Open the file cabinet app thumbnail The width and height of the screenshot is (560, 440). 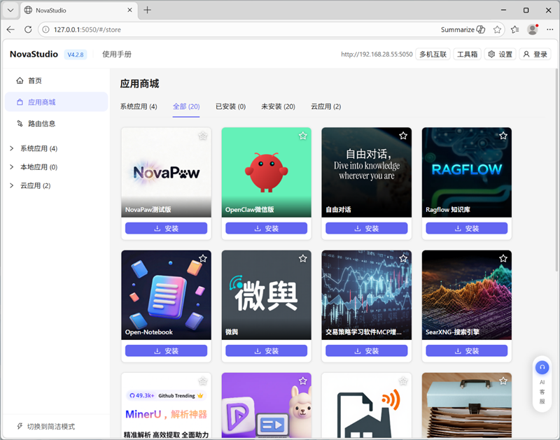(467, 406)
